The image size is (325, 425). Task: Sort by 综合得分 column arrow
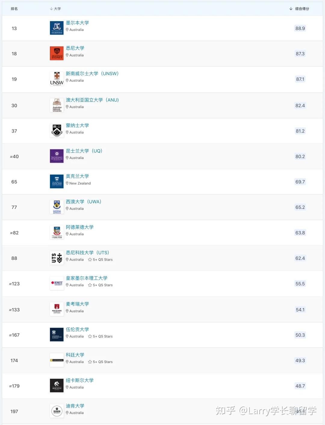[291, 9]
